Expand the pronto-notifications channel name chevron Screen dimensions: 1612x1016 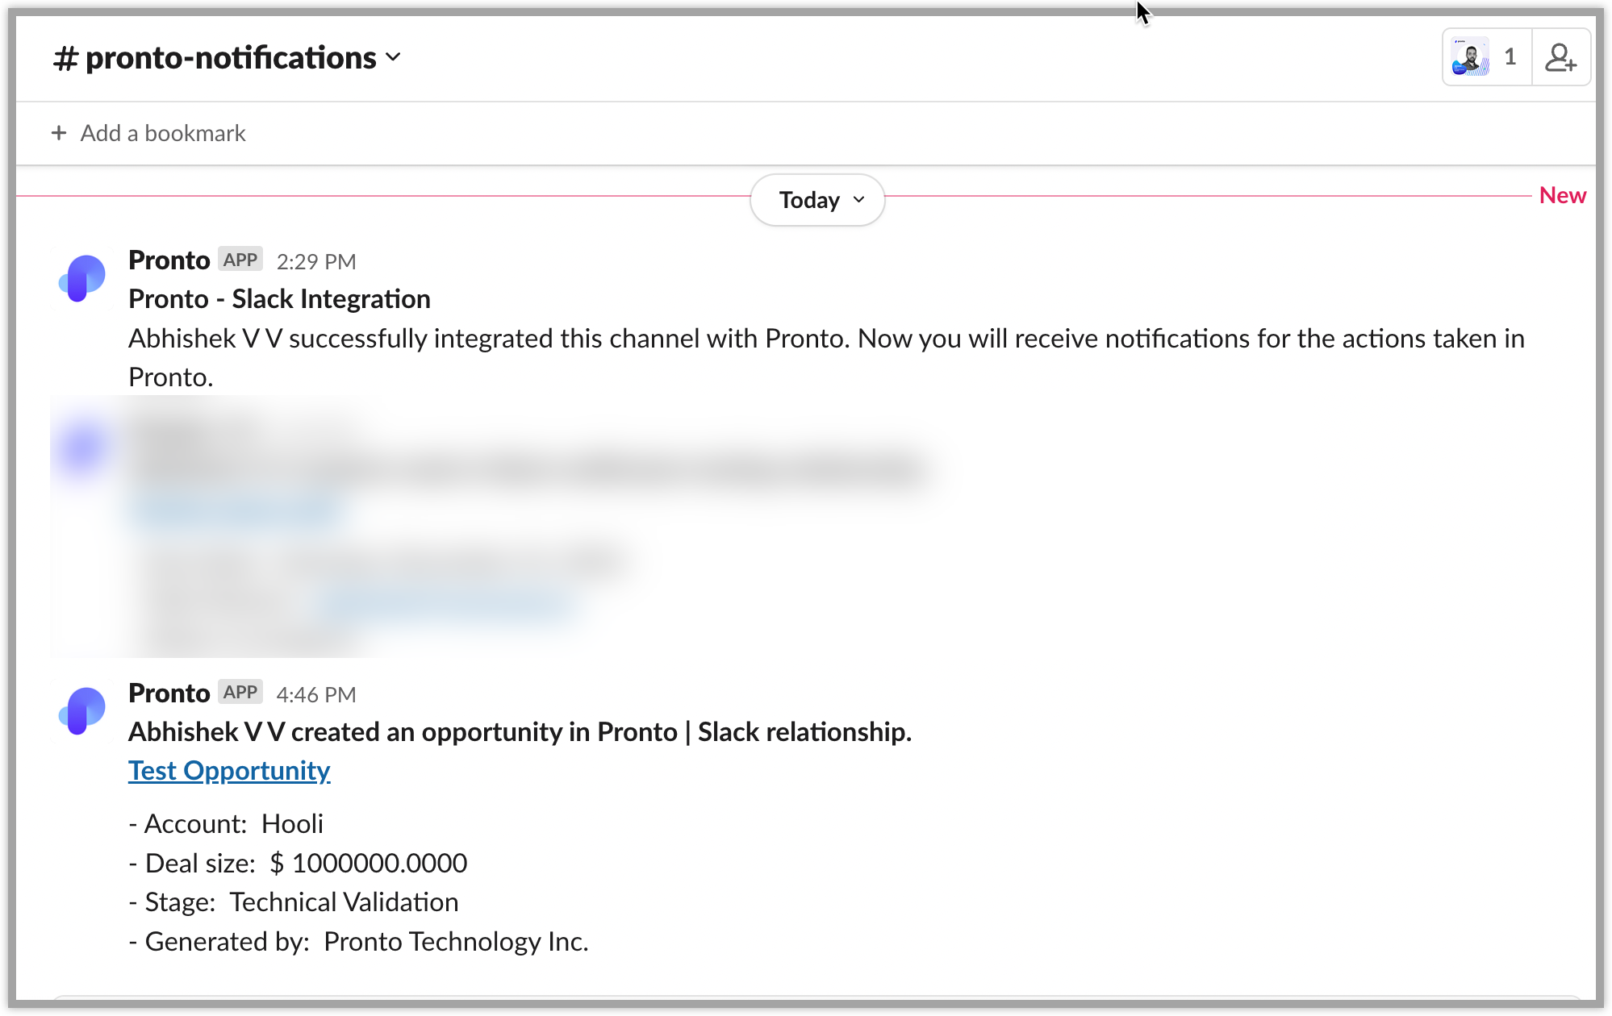pyautogui.click(x=393, y=57)
